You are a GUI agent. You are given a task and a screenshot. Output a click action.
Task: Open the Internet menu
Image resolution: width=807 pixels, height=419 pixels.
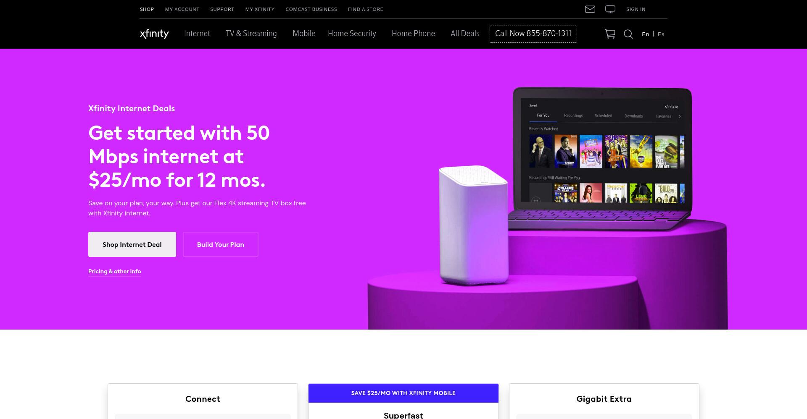[197, 34]
